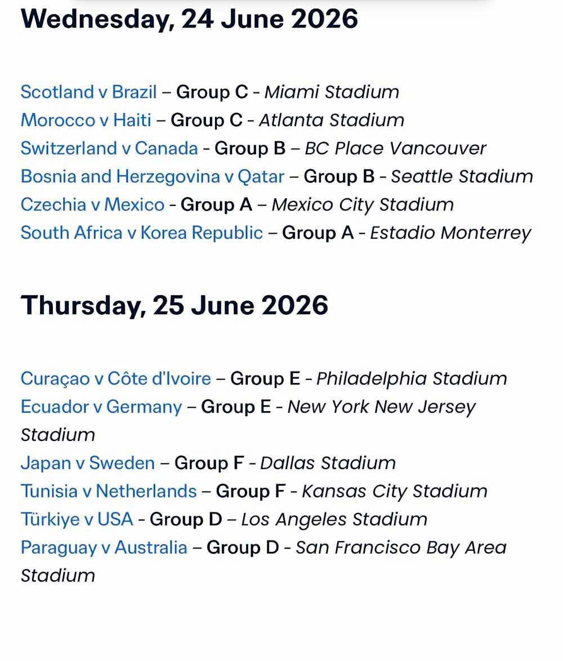The height and width of the screenshot is (661, 563).
Task: Open the Morocco v Haiti match link
Action: (x=86, y=120)
